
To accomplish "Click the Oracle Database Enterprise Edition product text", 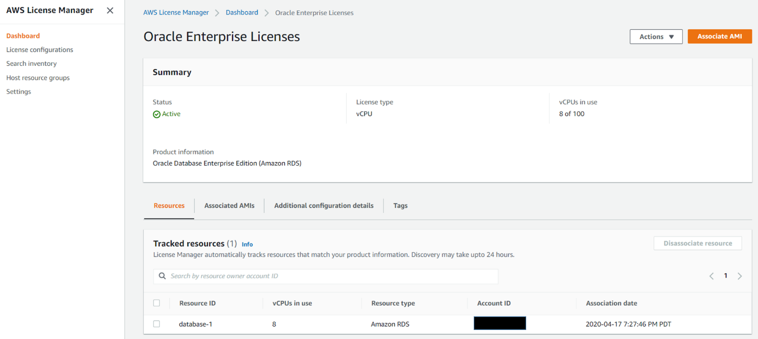I will point(227,163).
